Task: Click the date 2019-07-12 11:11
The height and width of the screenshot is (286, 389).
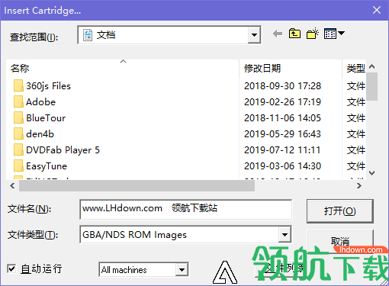Action: [x=282, y=150]
